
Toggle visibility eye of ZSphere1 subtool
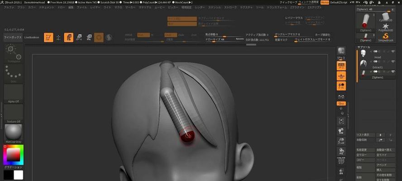point(393,71)
